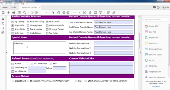Open the Help menu

point(23,4)
